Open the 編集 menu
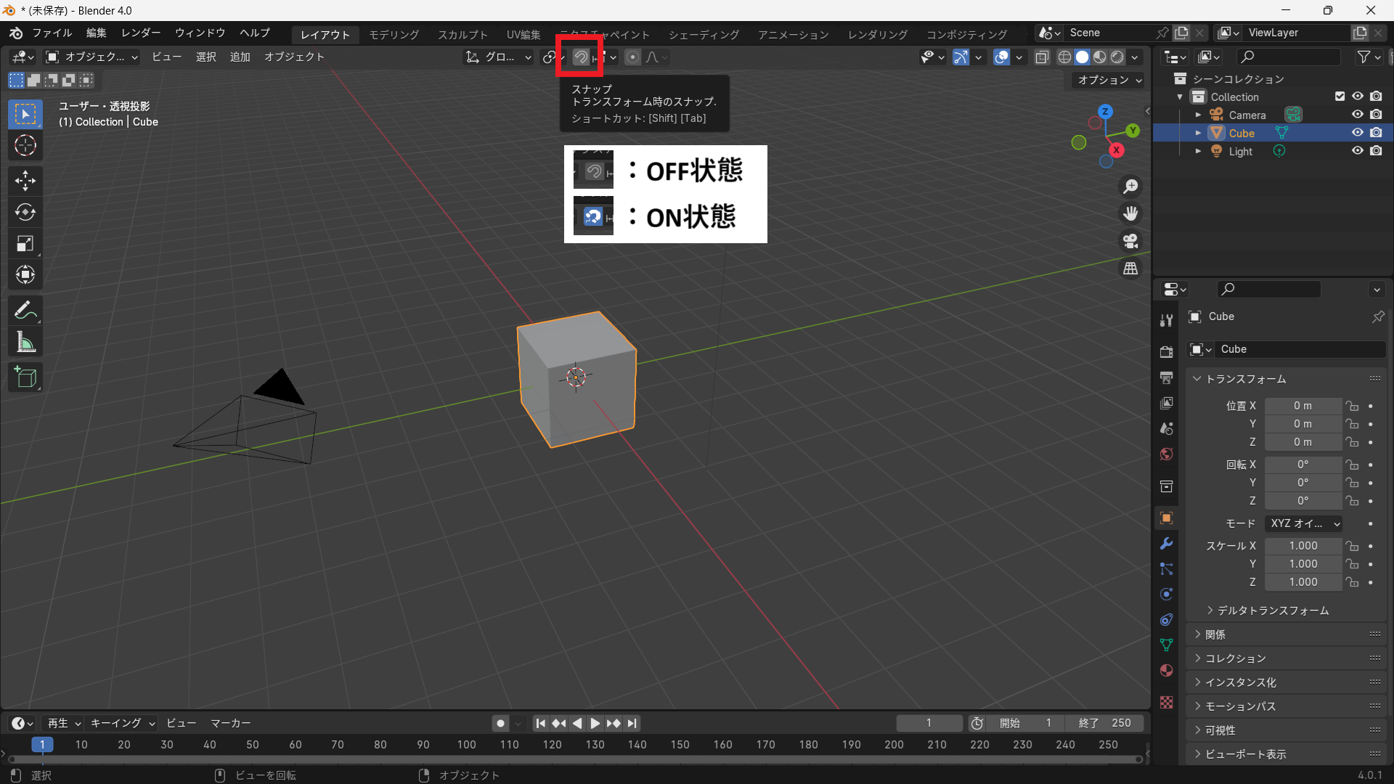1394x784 pixels. 96,33
